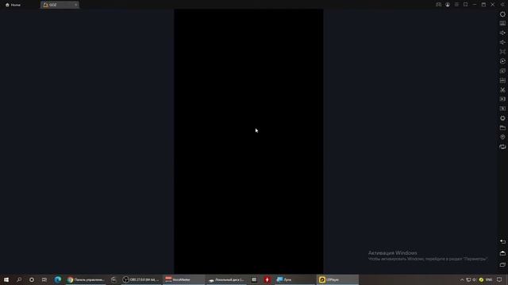The height and width of the screenshot is (285, 508).
Task: Open the network icon in system tray
Action: (x=468, y=279)
